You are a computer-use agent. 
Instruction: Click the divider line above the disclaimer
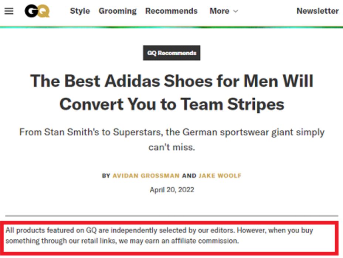[x=172, y=216]
